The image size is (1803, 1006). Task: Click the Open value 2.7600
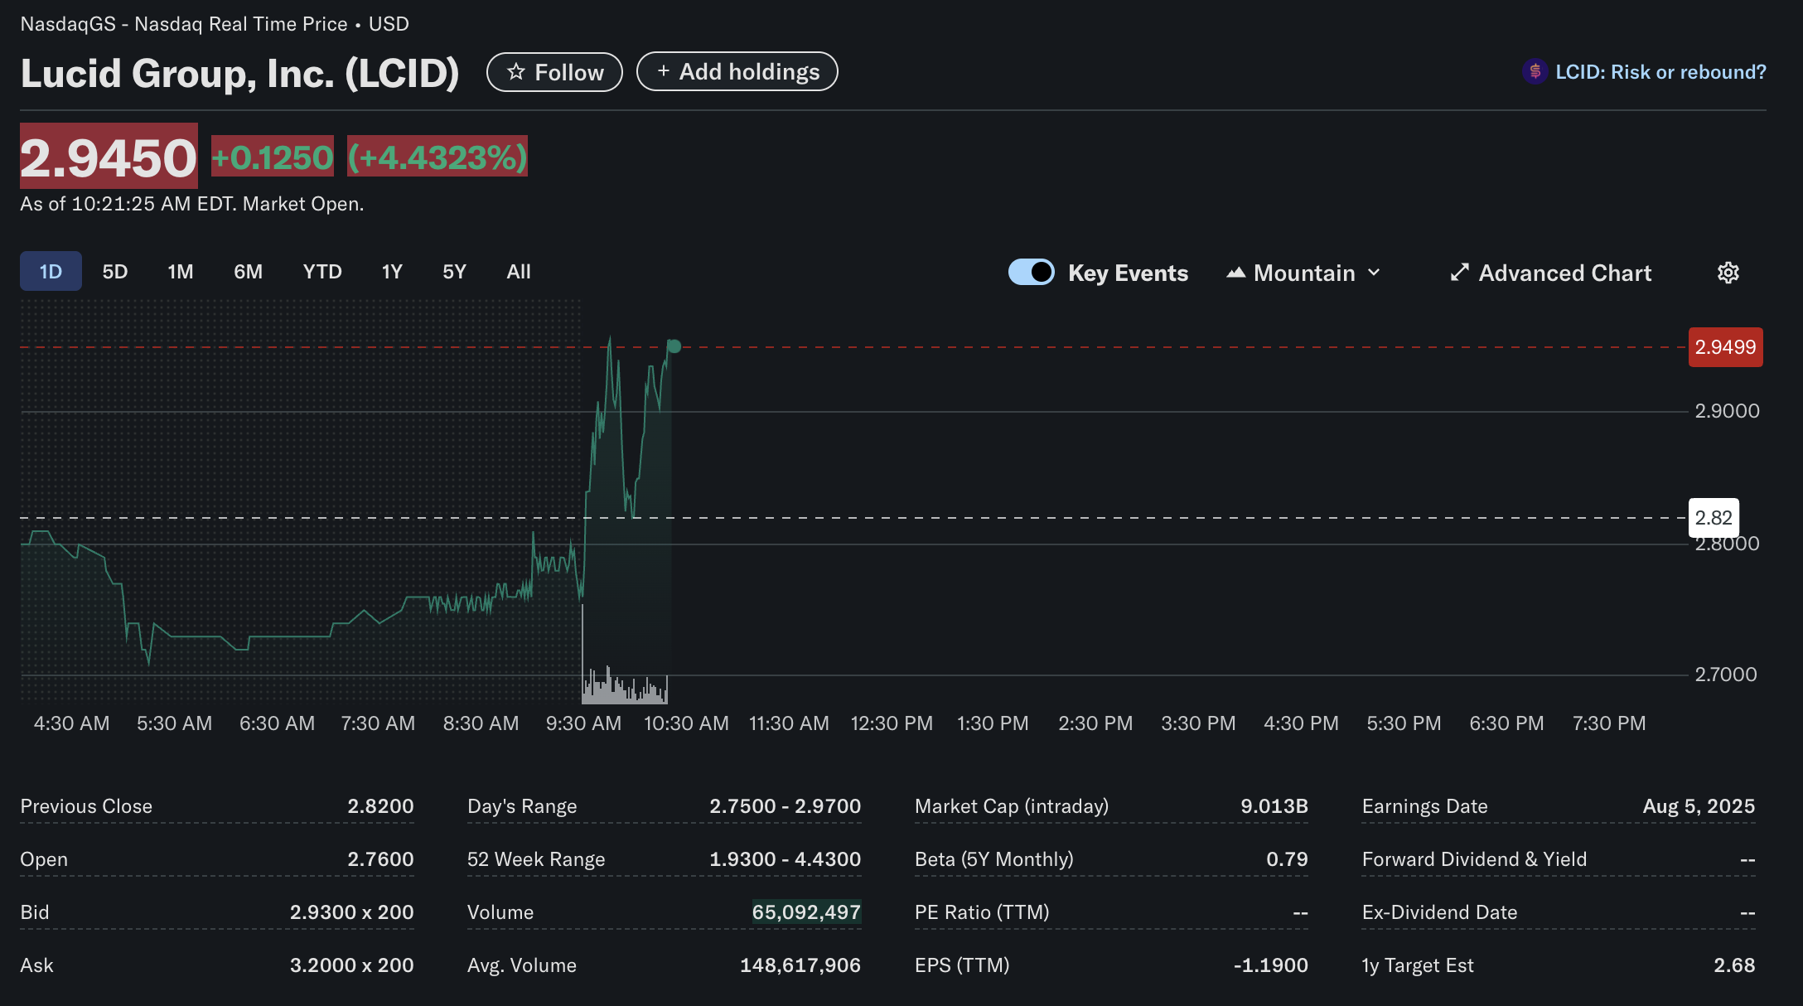(380, 859)
